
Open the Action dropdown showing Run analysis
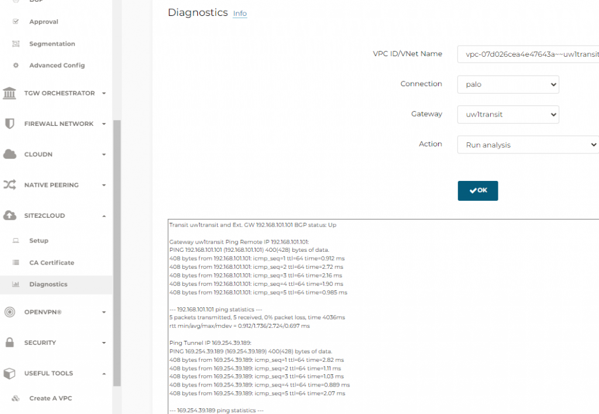pyautogui.click(x=528, y=145)
